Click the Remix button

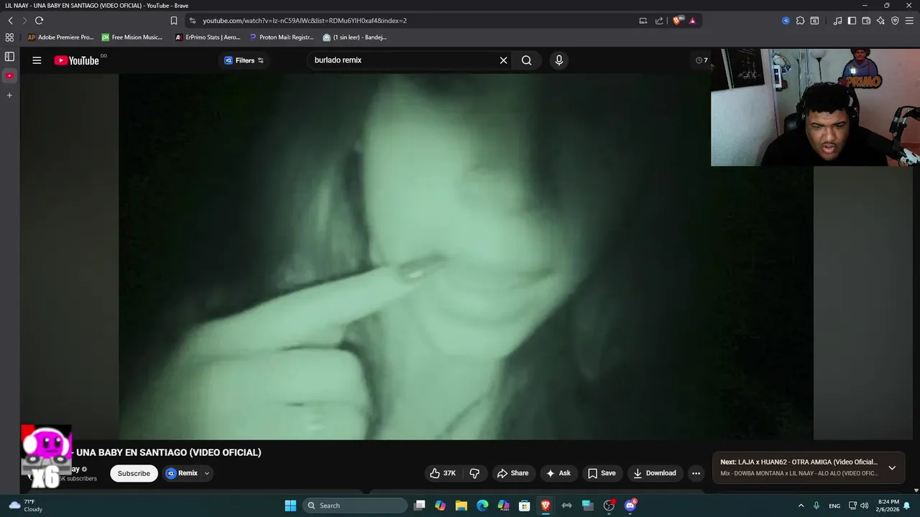(x=182, y=473)
